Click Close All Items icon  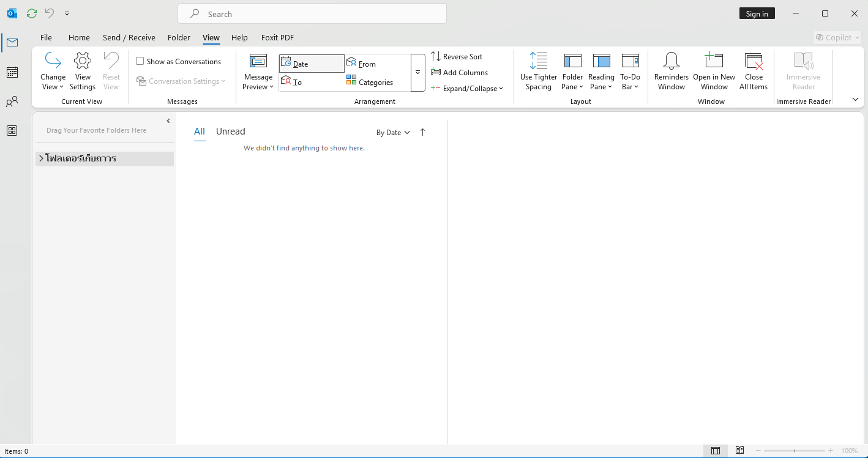pyautogui.click(x=754, y=61)
